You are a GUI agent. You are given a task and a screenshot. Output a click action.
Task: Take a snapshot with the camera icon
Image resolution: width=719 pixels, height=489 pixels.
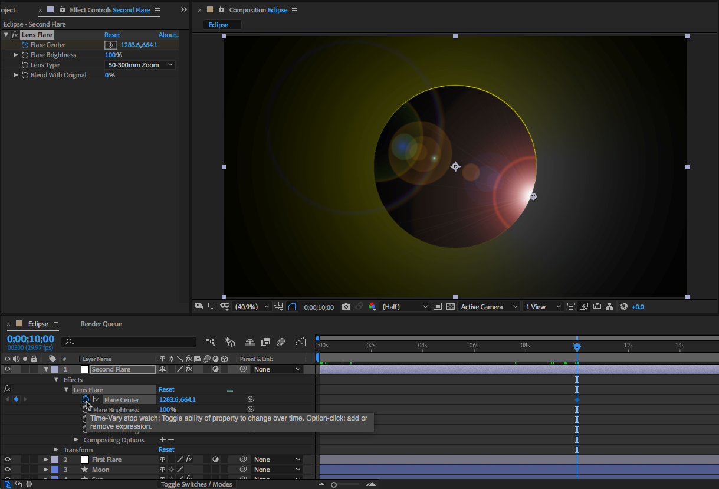[346, 307]
